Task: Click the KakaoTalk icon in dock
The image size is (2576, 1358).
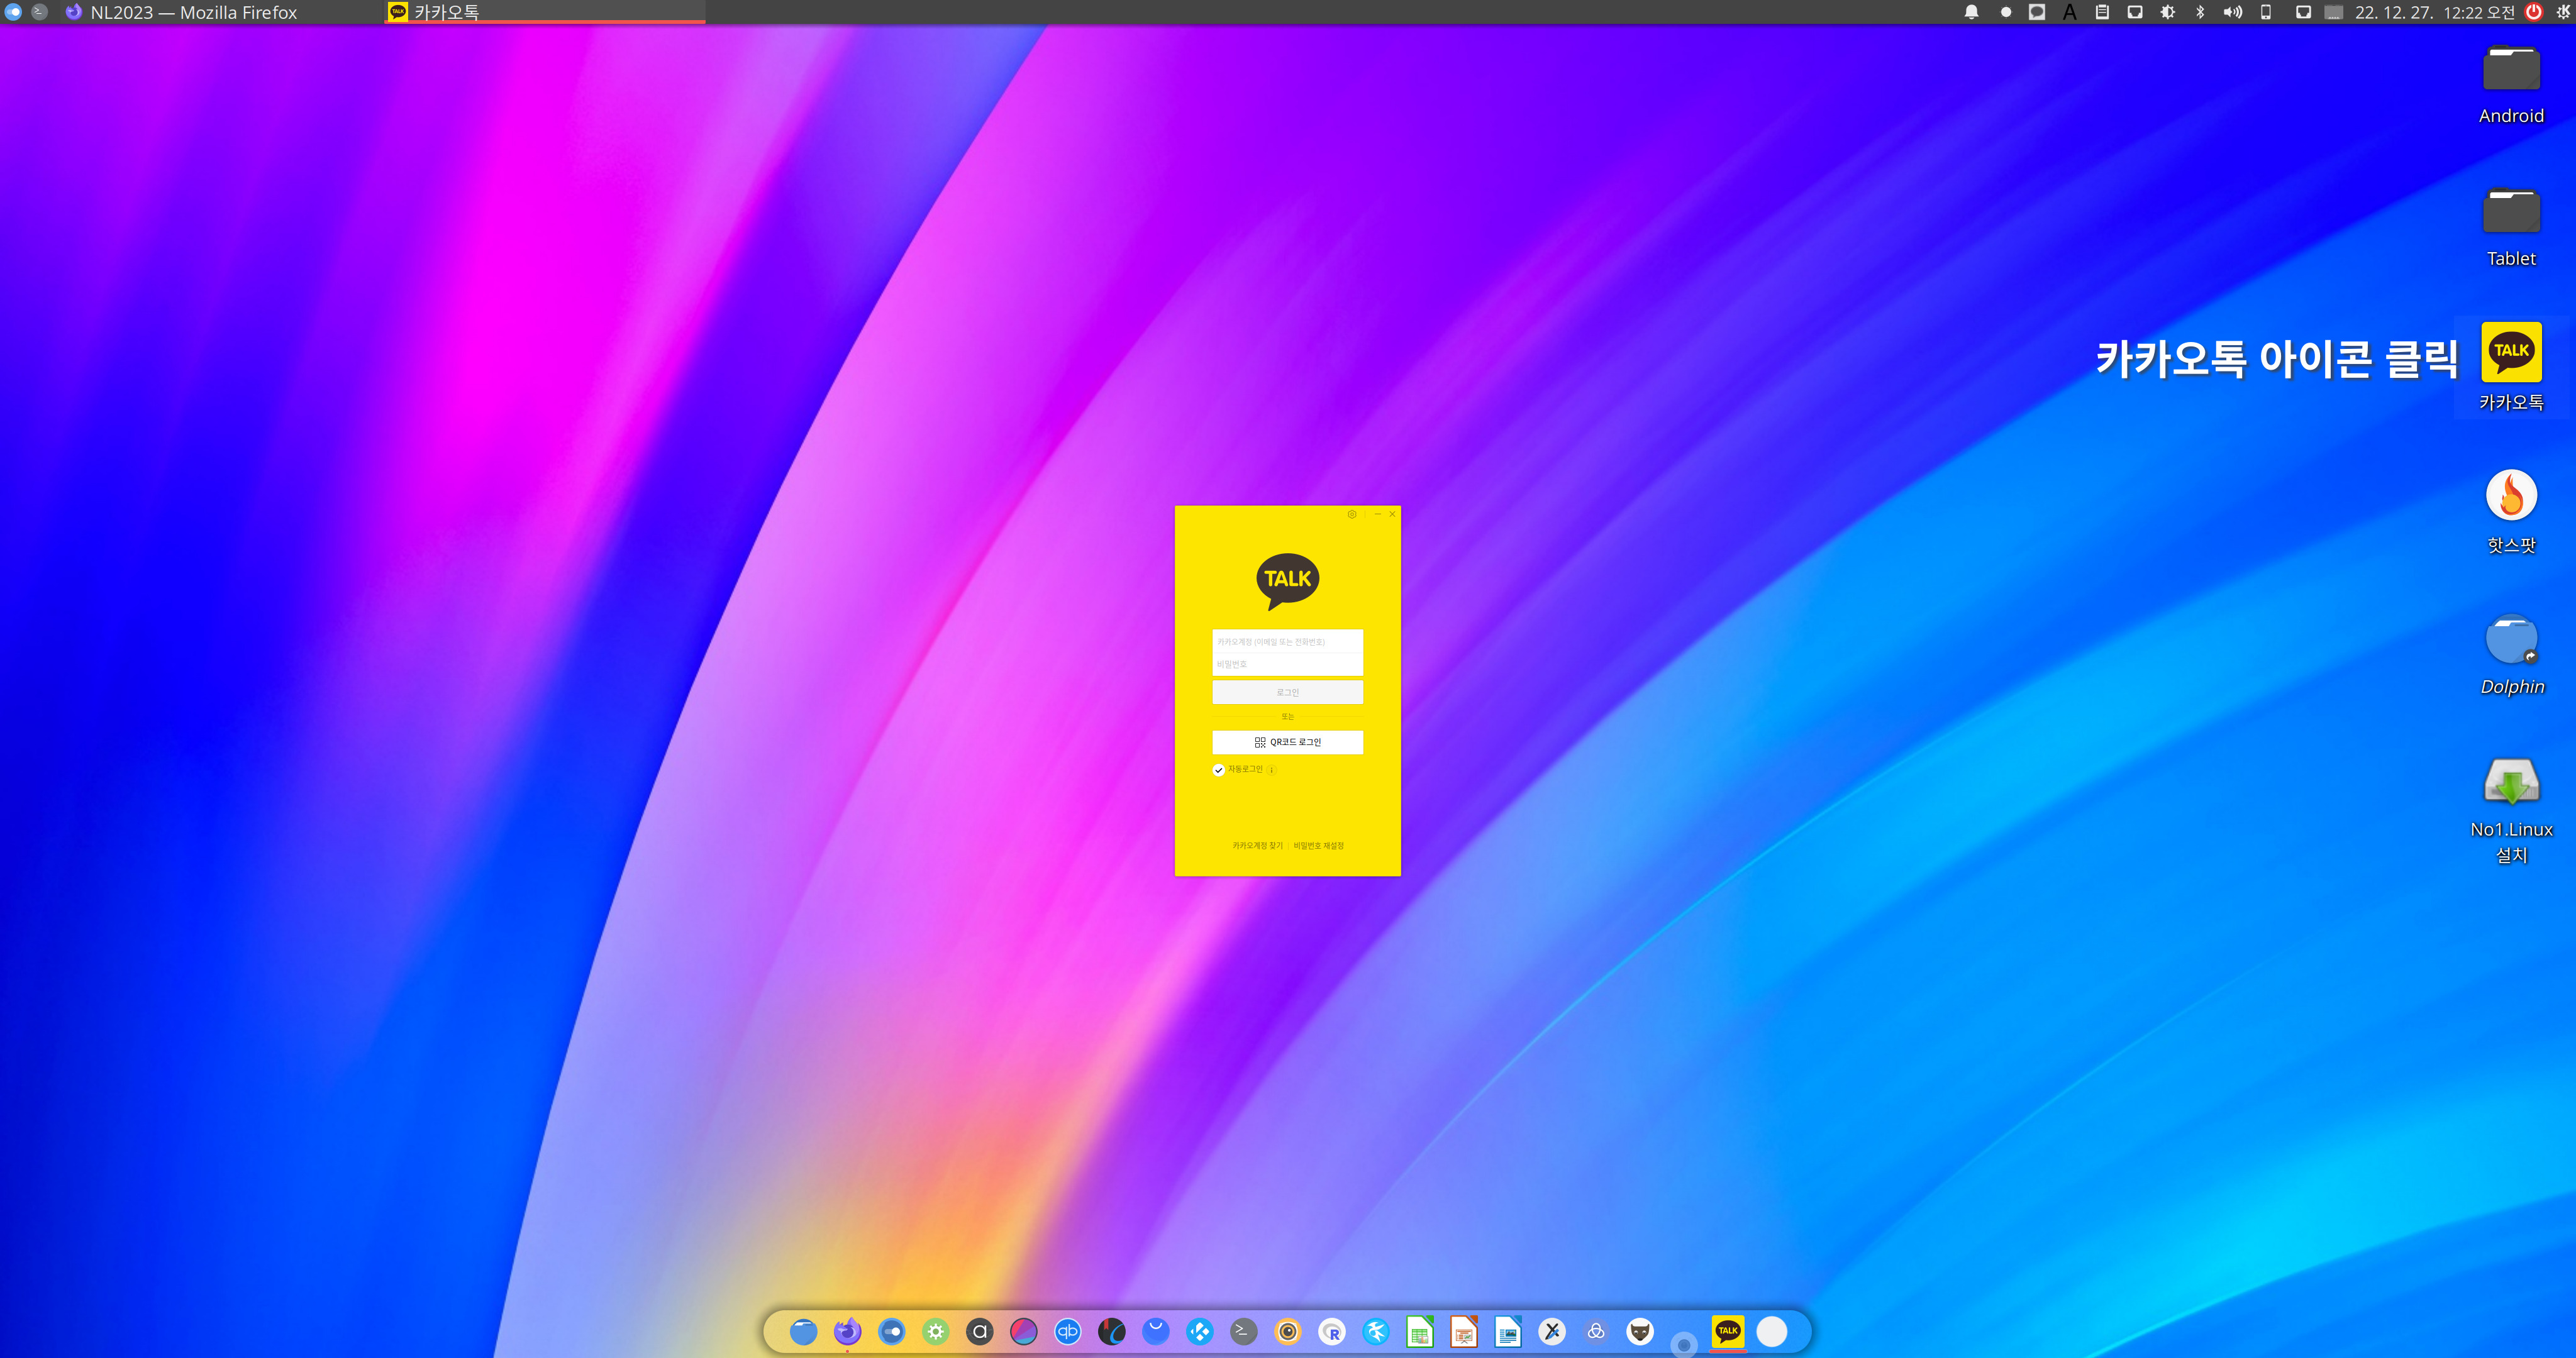Action: click(1728, 1331)
